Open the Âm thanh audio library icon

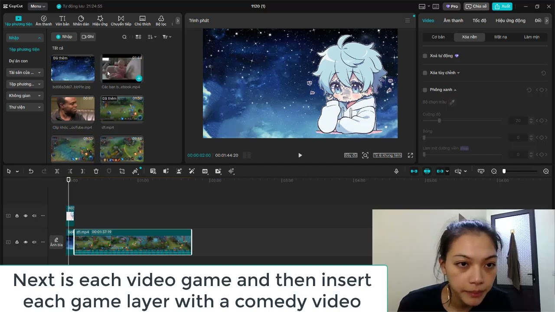pos(44,20)
